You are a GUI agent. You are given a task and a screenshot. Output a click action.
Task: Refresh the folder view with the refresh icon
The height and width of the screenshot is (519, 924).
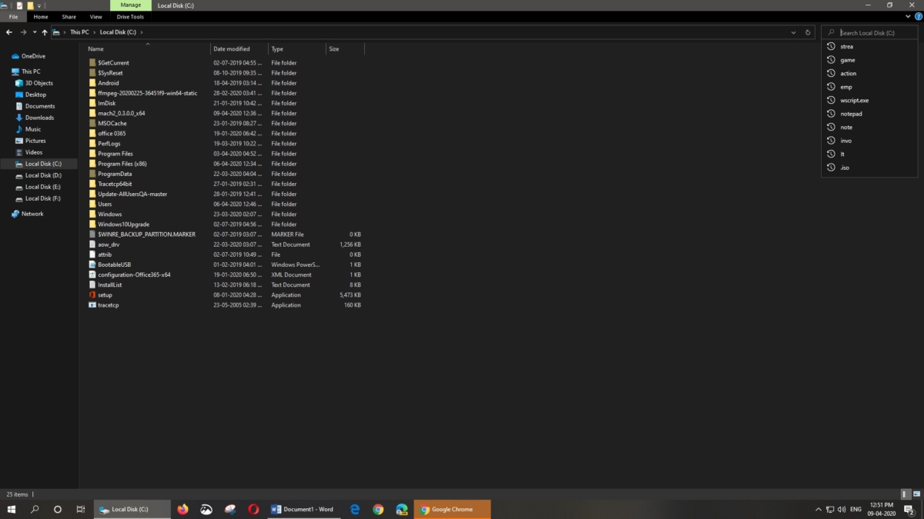point(808,32)
